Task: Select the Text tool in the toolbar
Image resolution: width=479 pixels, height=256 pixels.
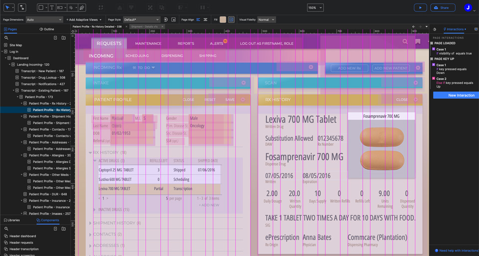Action: click(x=52, y=8)
